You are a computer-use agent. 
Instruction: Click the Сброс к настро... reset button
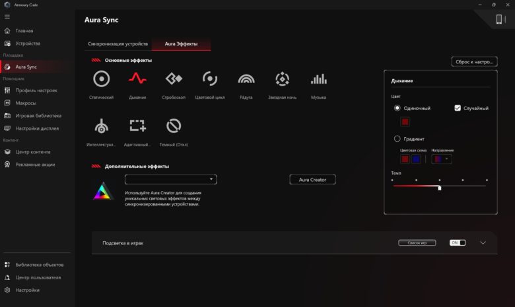pos(474,61)
